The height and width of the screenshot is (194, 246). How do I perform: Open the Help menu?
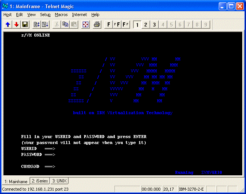coord(95,15)
